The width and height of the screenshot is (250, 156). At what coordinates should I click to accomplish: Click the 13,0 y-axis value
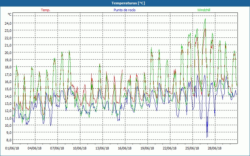[x=8, y=104]
